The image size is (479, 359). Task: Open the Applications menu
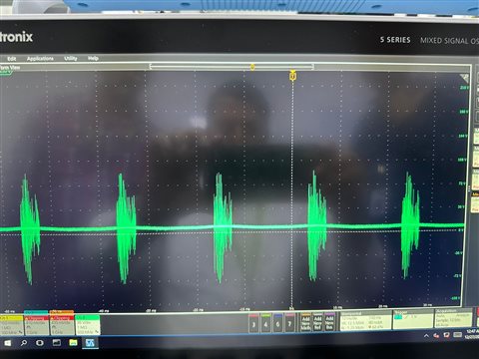click(x=40, y=59)
